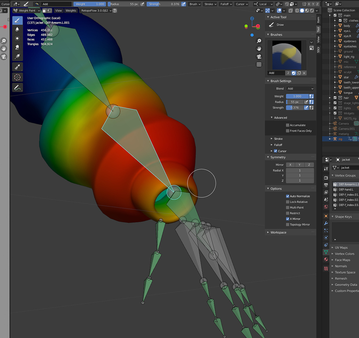Open the Brush header dropdown
This screenshot has height=338, width=359.
pos(195,4)
